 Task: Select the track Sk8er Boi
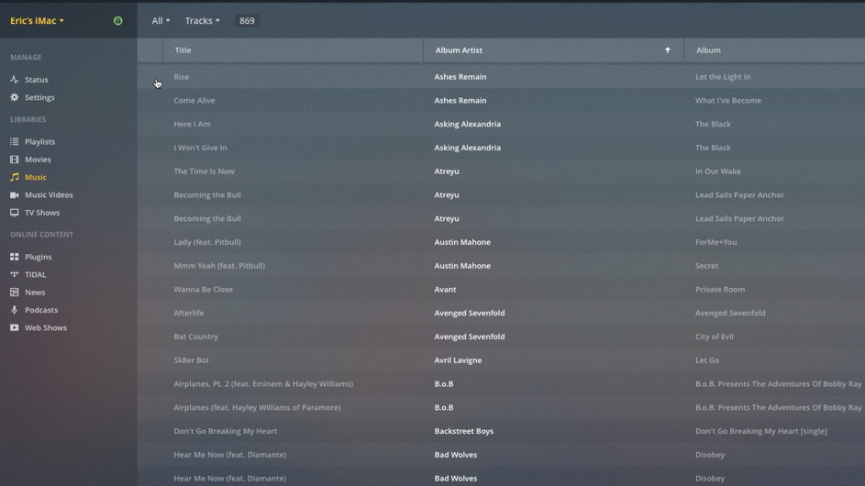click(191, 360)
